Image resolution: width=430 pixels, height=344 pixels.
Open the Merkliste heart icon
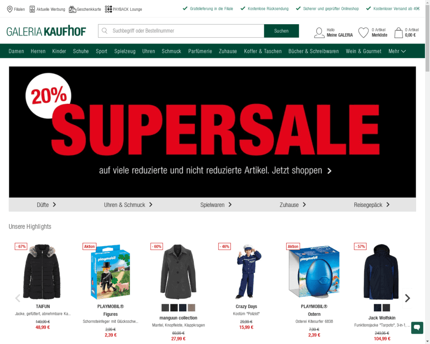click(363, 32)
